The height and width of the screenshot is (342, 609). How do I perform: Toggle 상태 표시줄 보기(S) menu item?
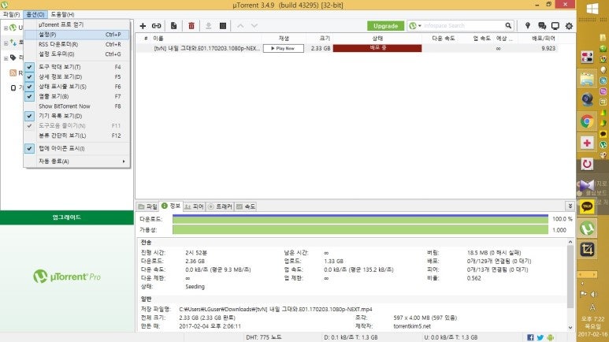pos(77,86)
